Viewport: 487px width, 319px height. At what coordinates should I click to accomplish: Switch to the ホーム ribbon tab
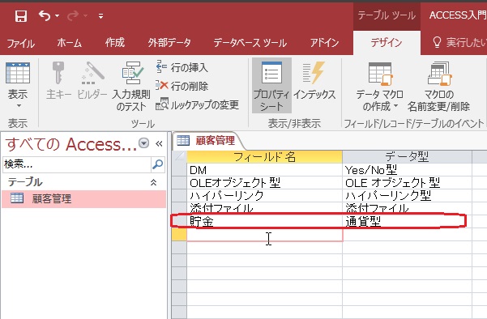69,43
